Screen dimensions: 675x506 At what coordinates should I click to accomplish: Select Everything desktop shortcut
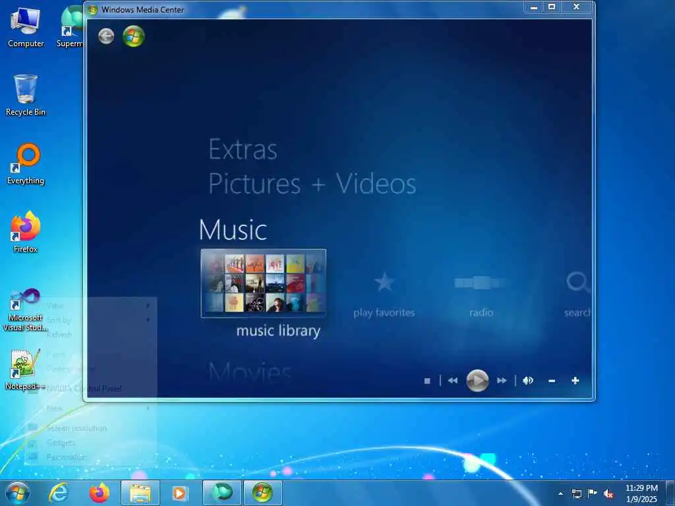26,164
